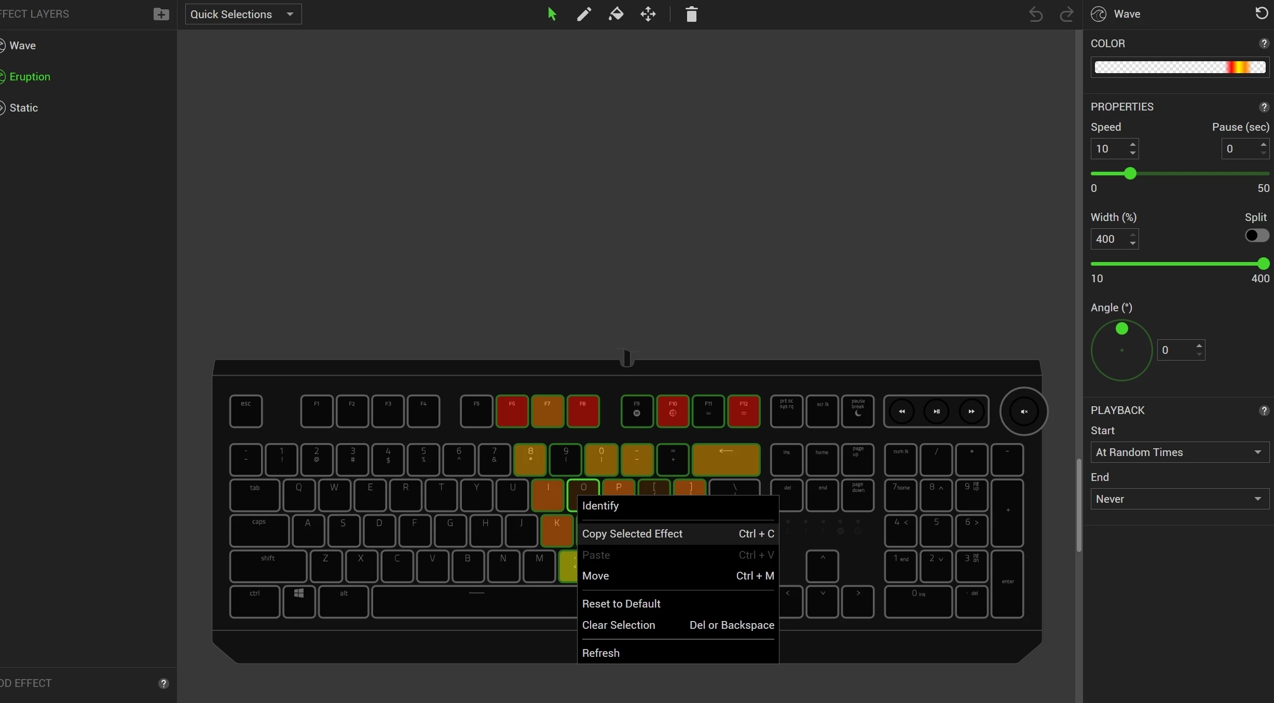Screen dimensions: 1274x703
Task: Toggle the Split switch
Action: 1256,236
